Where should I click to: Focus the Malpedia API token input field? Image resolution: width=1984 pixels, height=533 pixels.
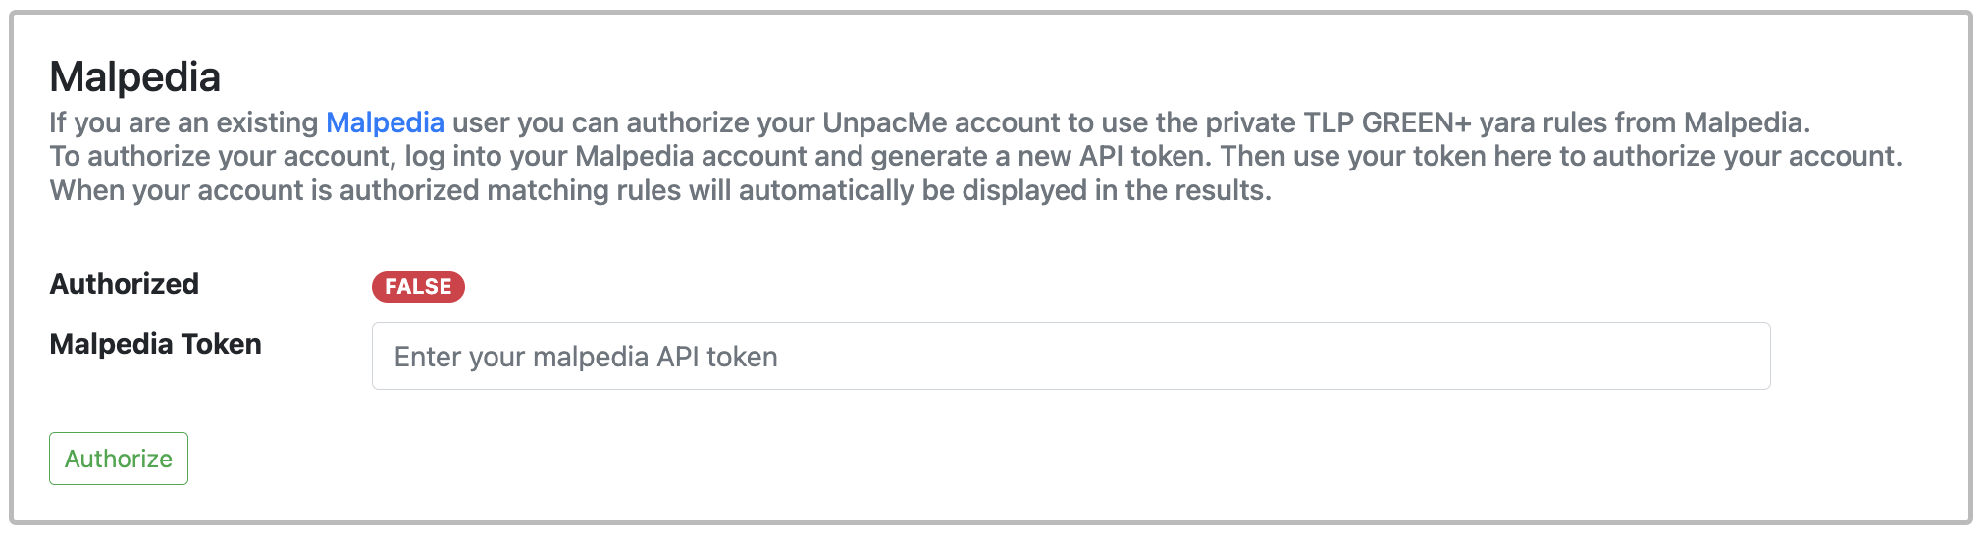click(x=1070, y=357)
